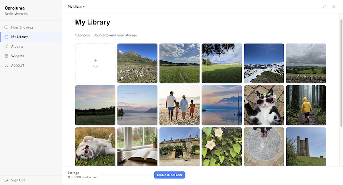343x185 pixels.
Task: Click the EARLY BIRD PLAN button
Action: point(169,175)
